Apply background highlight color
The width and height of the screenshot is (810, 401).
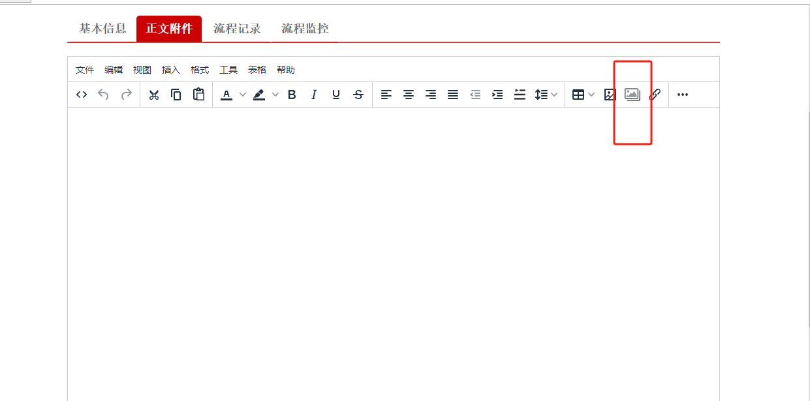(259, 95)
